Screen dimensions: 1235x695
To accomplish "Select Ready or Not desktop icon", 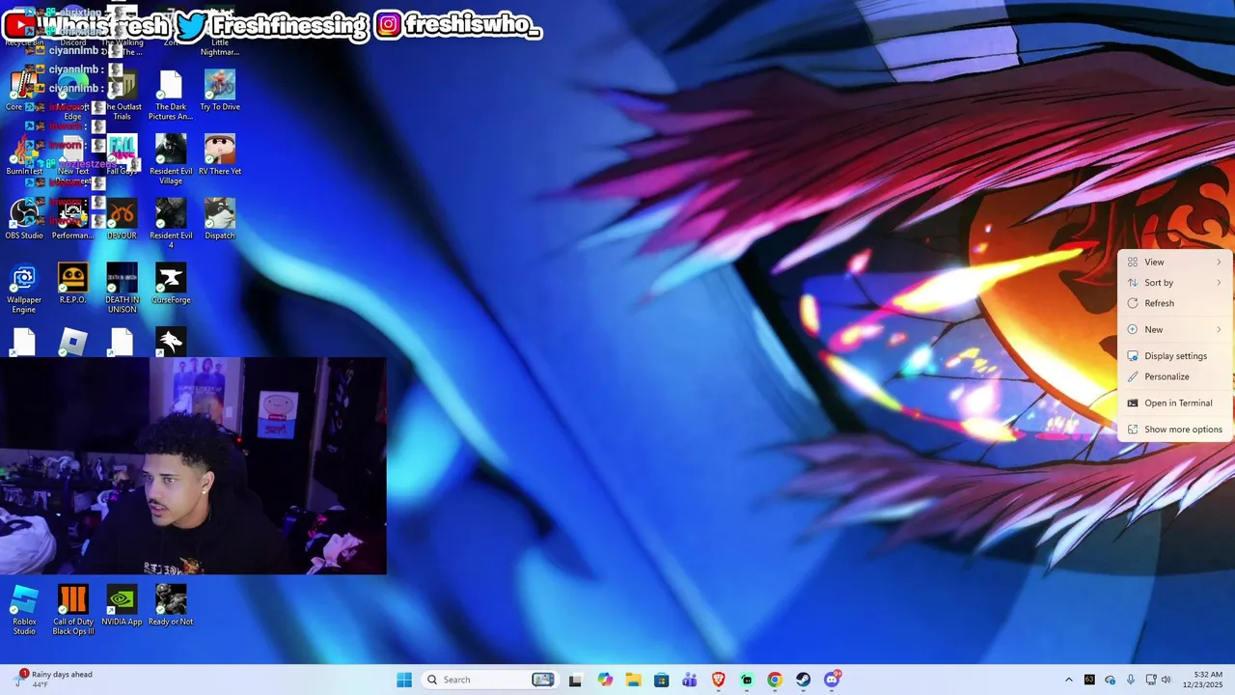I will 171,605.
